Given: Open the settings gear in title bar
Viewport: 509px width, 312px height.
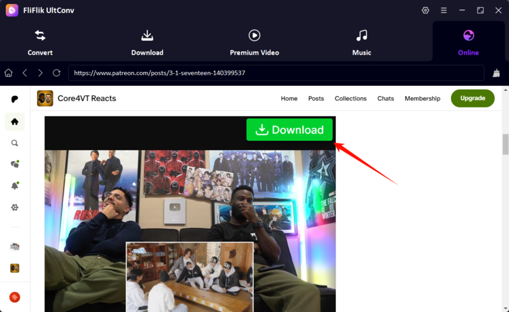Looking at the screenshot, I should (x=425, y=10).
